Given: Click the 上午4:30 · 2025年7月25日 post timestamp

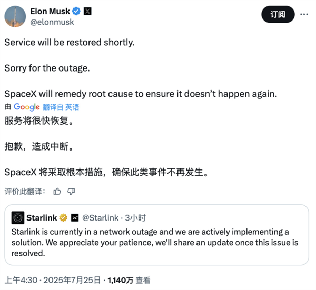Looking at the screenshot, I should [52, 280].
